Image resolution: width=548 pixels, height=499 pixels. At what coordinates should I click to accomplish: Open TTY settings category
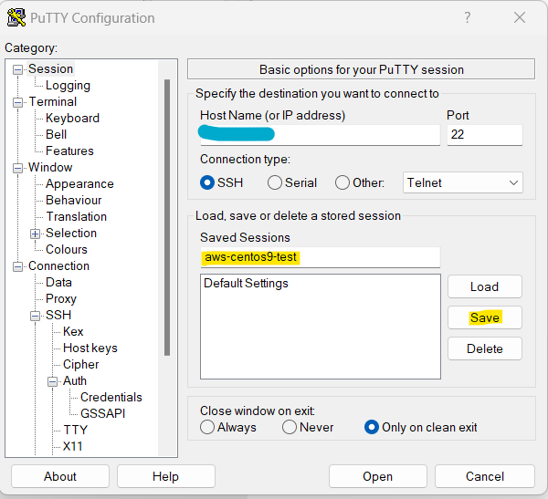coord(76,430)
